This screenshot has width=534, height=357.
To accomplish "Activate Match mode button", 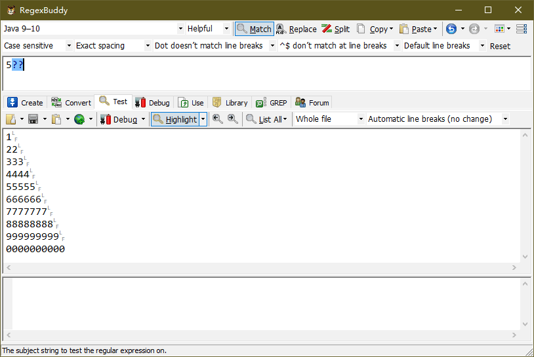I will point(255,29).
